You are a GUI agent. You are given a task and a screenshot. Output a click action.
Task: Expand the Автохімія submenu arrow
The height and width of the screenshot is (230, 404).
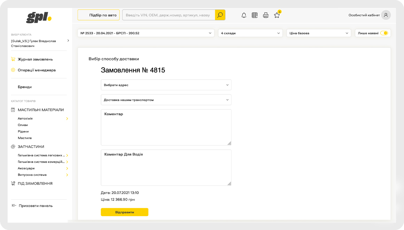point(67,118)
